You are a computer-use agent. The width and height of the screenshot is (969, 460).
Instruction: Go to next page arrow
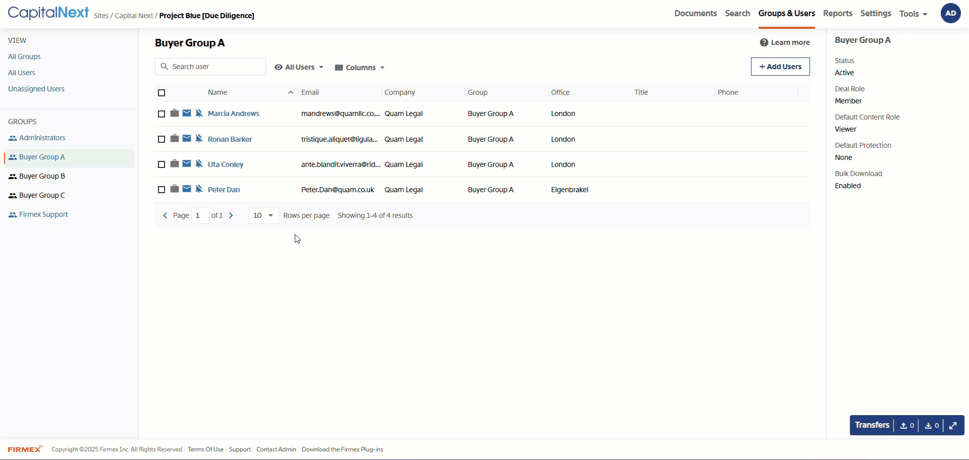(x=231, y=215)
